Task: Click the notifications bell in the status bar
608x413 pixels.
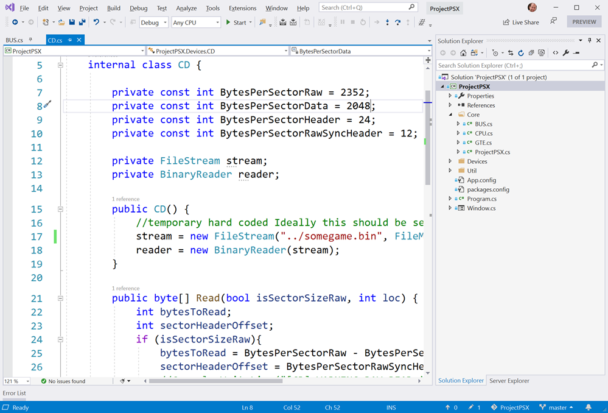Action: coord(589,407)
